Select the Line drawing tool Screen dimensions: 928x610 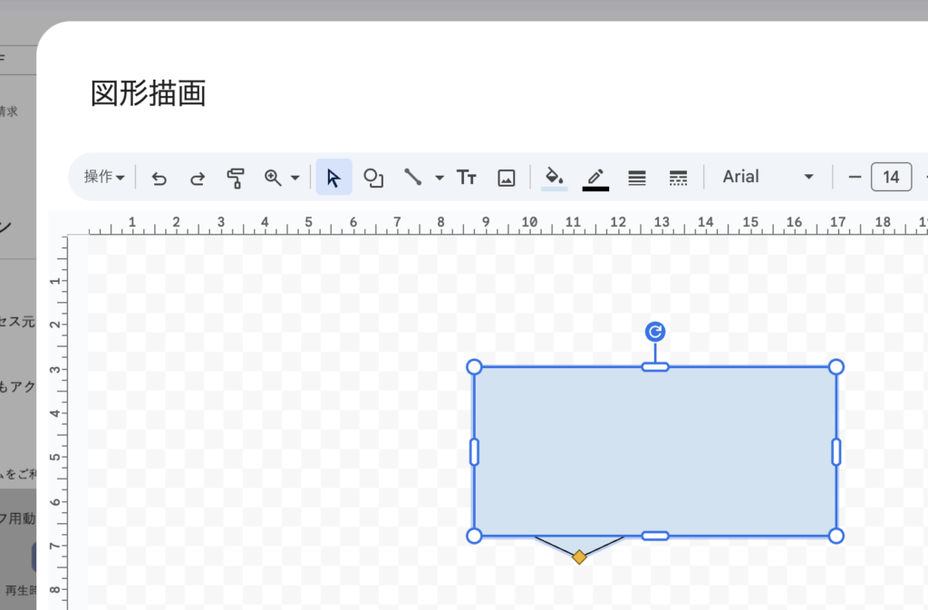(x=413, y=178)
